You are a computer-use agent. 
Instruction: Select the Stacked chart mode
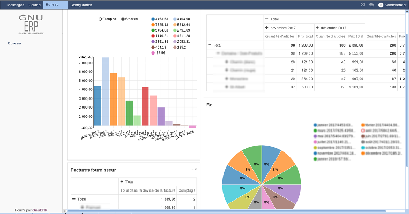click(130, 19)
